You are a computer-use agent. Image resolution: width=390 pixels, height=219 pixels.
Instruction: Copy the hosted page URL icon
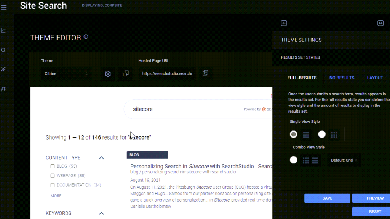point(205,73)
